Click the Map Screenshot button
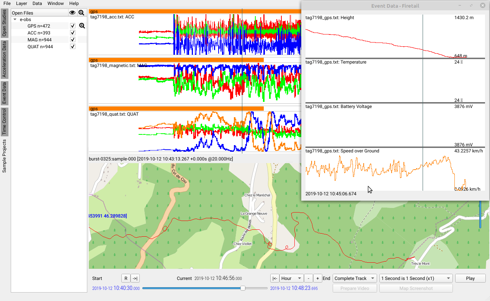Viewport: 490px width, 301px height. (416, 288)
